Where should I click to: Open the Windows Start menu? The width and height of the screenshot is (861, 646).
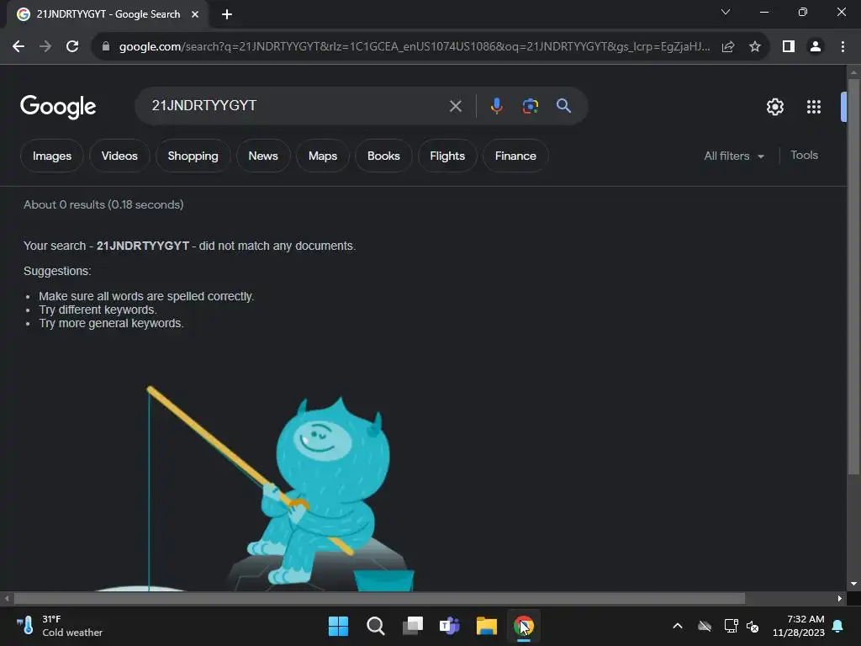pos(338,626)
